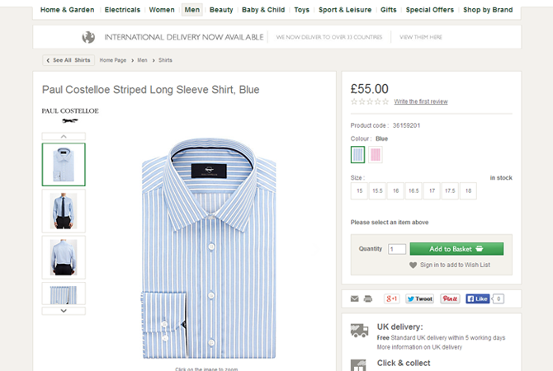
Task: Open the Men menu tab
Action: pos(192,10)
